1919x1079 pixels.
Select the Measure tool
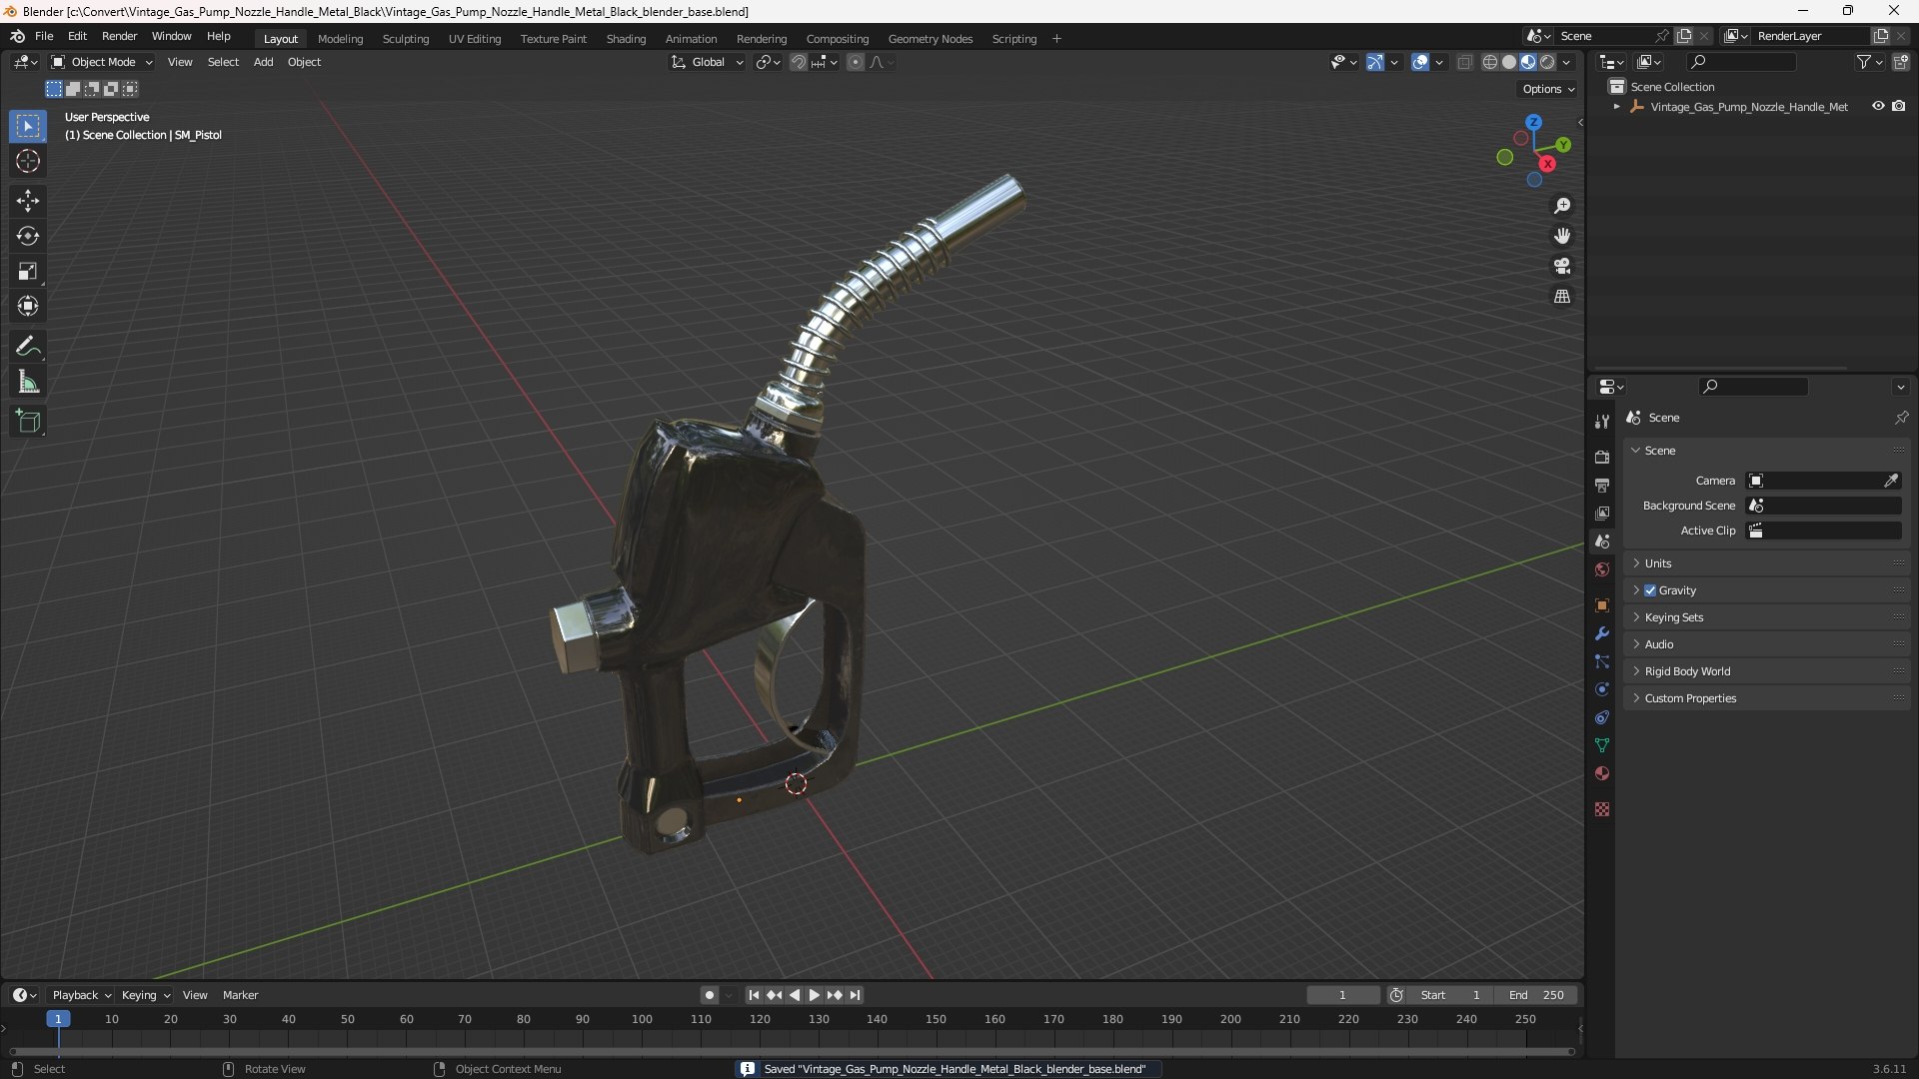(x=28, y=382)
